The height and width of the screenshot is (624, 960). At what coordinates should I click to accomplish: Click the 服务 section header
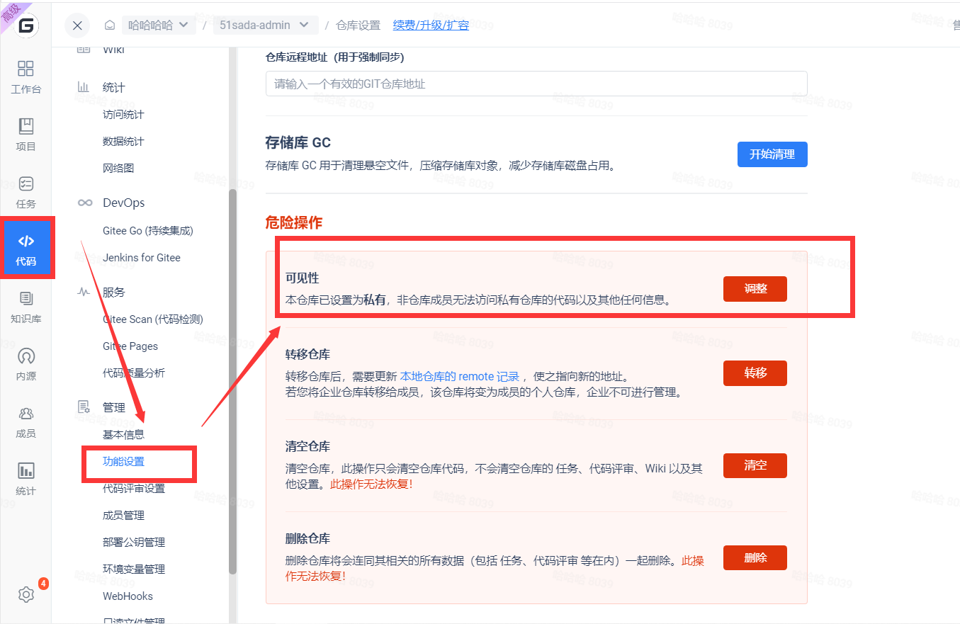(x=113, y=292)
